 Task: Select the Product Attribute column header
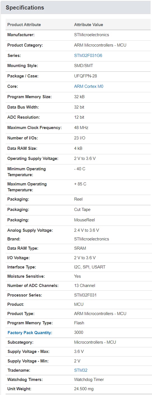[x=24, y=25]
